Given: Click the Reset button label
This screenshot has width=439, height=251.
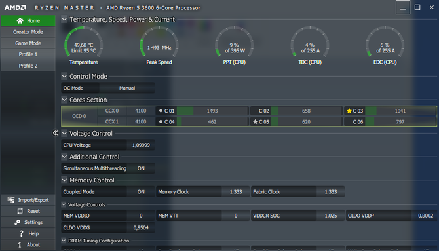Looking at the screenshot, I should (x=33, y=211).
